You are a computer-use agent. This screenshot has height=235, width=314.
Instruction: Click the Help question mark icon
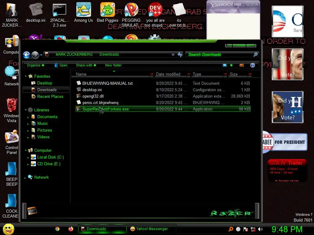coord(253,65)
